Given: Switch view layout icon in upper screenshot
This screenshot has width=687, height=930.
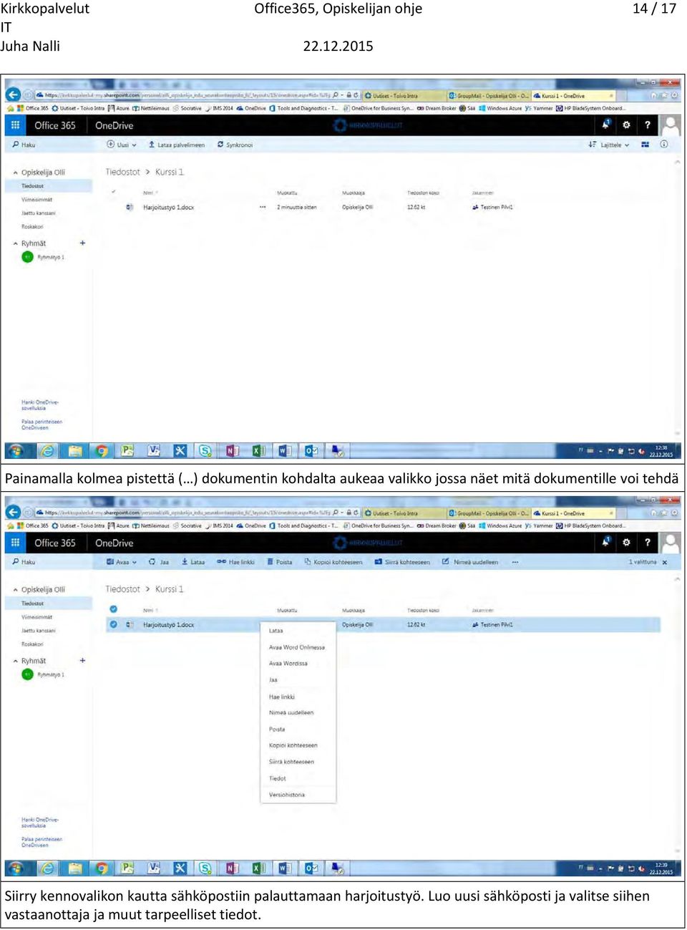Looking at the screenshot, I should [x=645, y=145].
